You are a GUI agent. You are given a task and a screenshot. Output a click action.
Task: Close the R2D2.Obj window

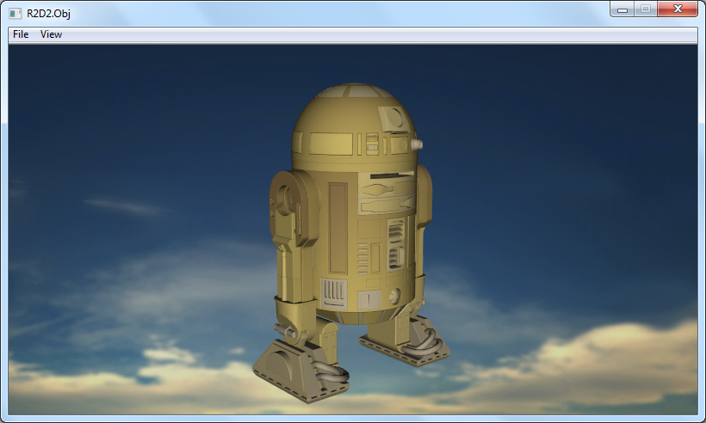pos(678,9)
